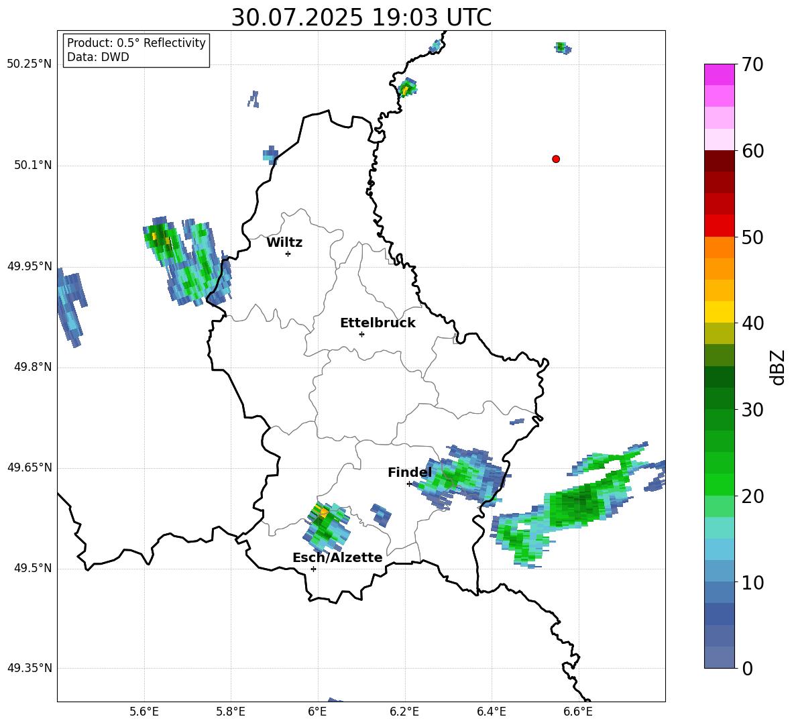The width and height of the screenshot is (794, 725).
Task: Click the Data: DWD text
Action: pos(98,57)
